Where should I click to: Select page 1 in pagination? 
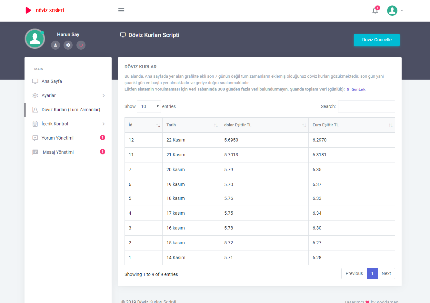click(x=372, y=273)
